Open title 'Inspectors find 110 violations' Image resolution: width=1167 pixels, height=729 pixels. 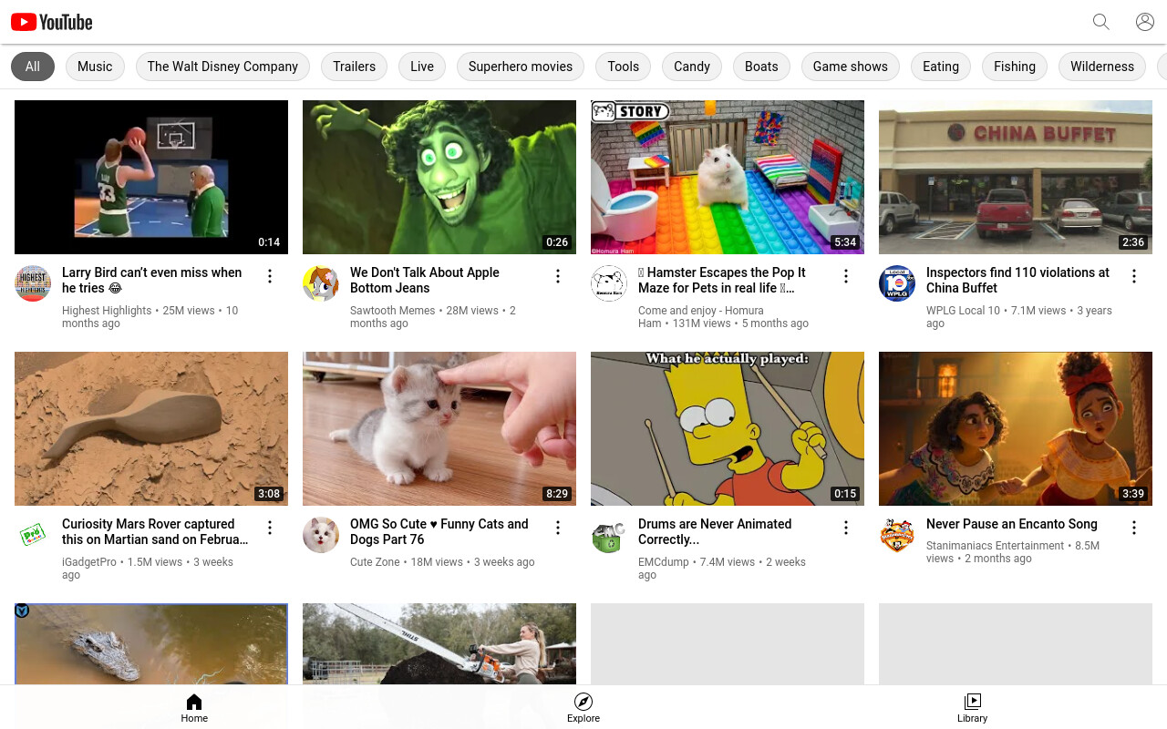pyautogui.click(x=1017, y=280)
